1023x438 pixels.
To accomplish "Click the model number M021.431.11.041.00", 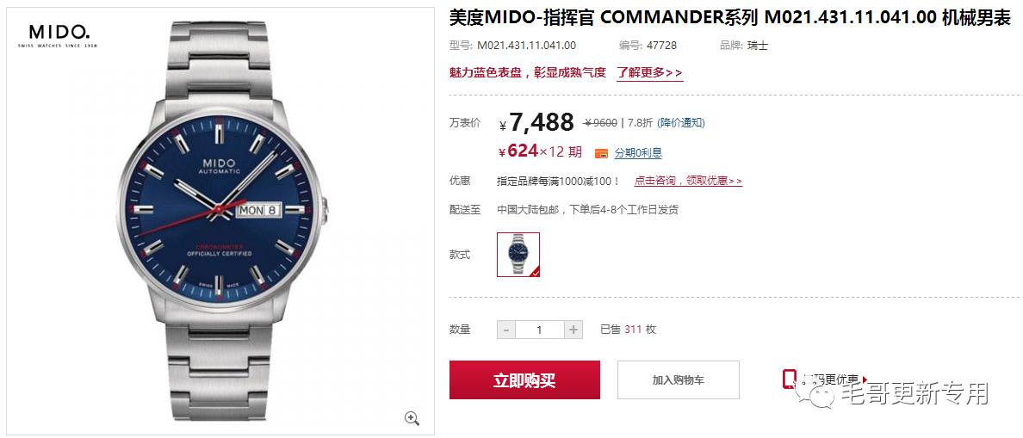I will [526, 45].
